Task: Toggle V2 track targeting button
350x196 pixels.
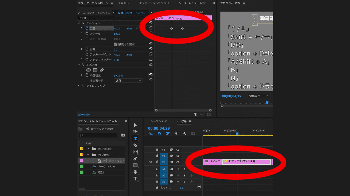Action: tap(164, 156)
